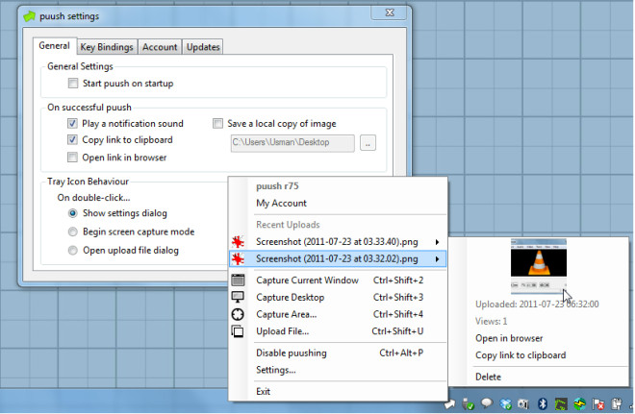Click the stacked pages icon next to Upload File
The height and width of the screenshot is (414, 635).
pos(238,331)
